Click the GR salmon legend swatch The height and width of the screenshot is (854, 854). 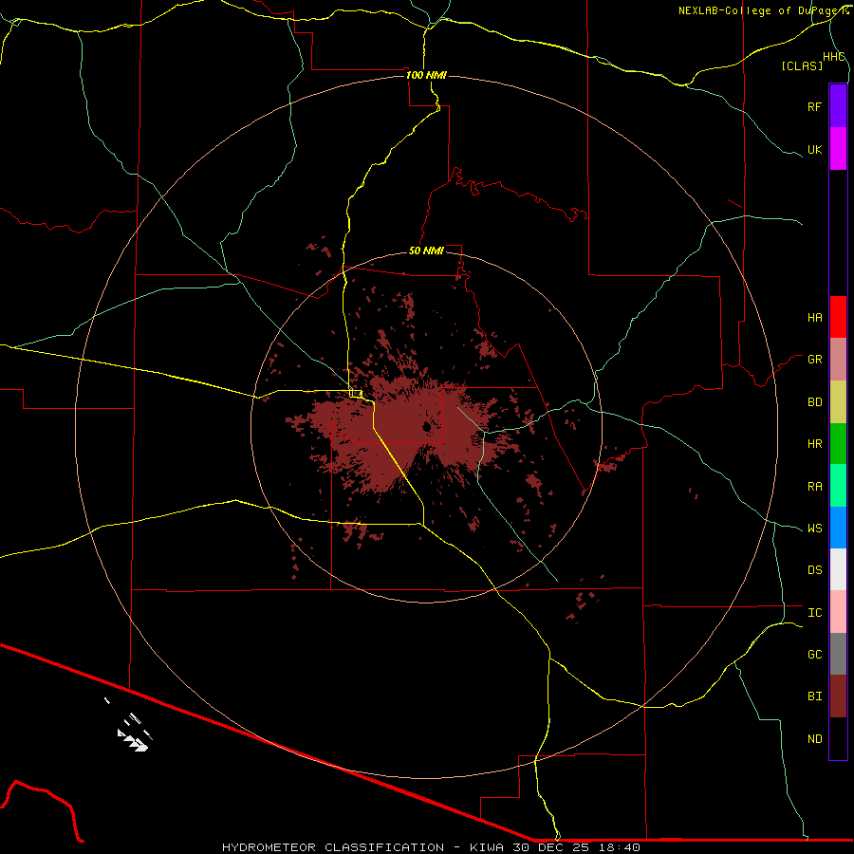click(838, 360)
